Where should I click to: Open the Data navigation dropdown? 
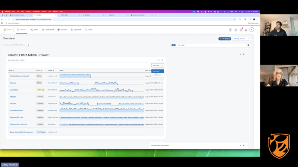tap(34, 30)
